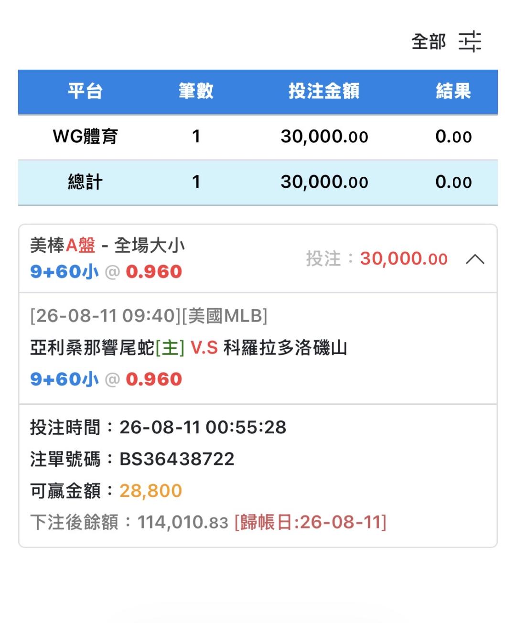Image resolution: width=516 pixels, height=623 pixels.
Task: Click the 9+60小 @ 0.960 odds in header
Action: (106, 272)
